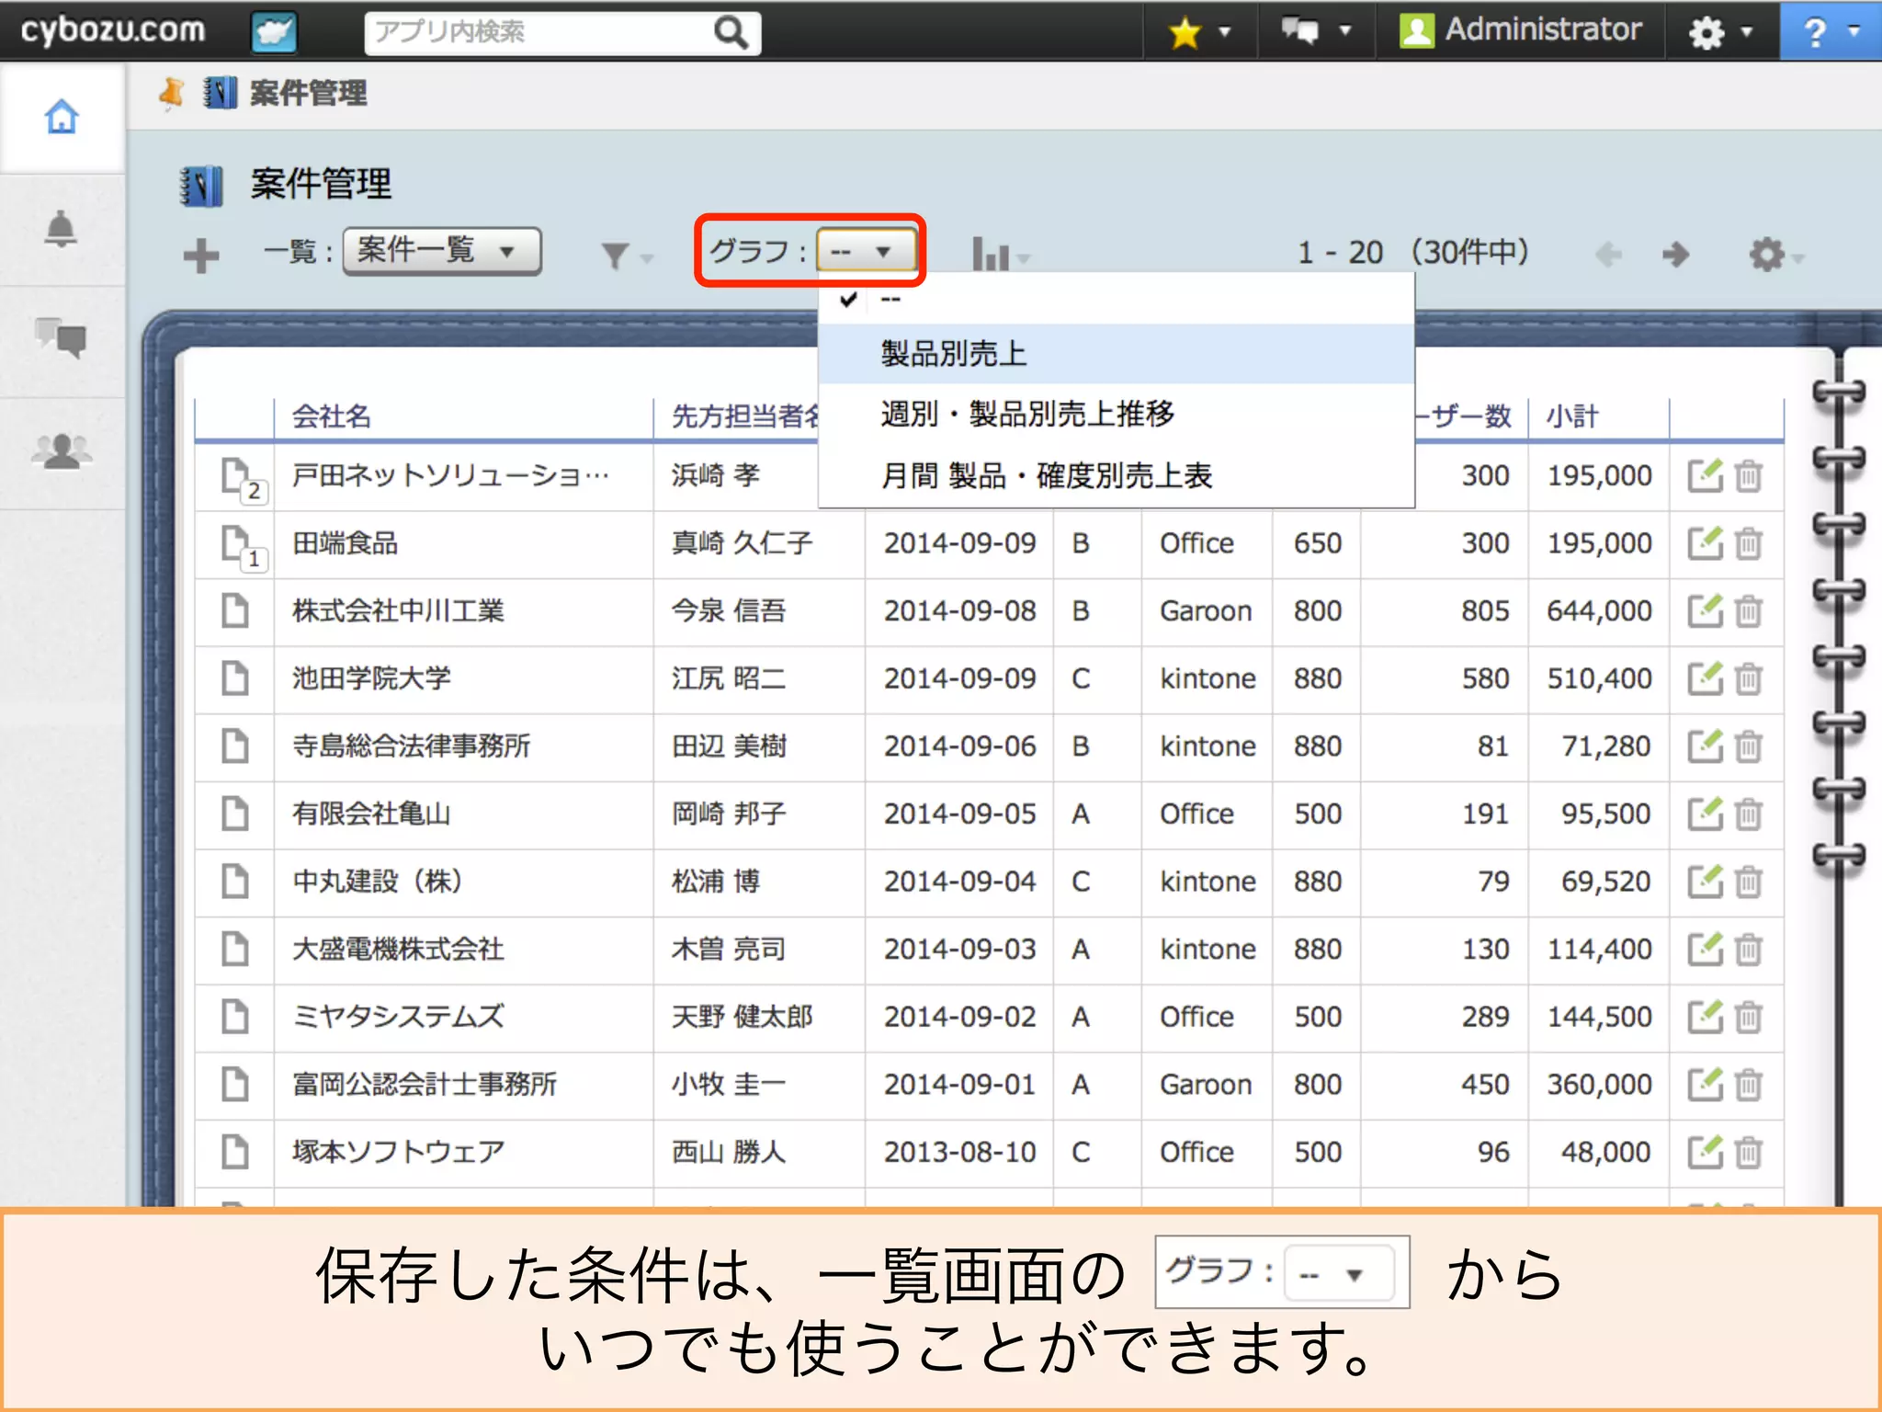1882x1412 pixels.
Task: Edit the 寺島総合法律事務所 record
Action: [1705, 746]
